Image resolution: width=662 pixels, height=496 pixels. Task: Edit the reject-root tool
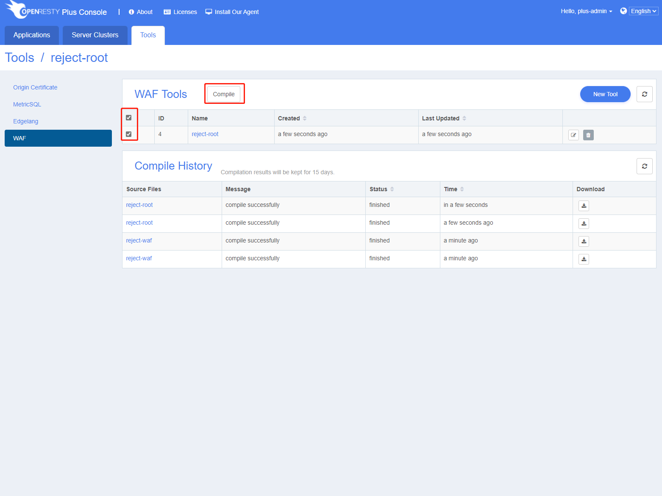tap(573, 135)
